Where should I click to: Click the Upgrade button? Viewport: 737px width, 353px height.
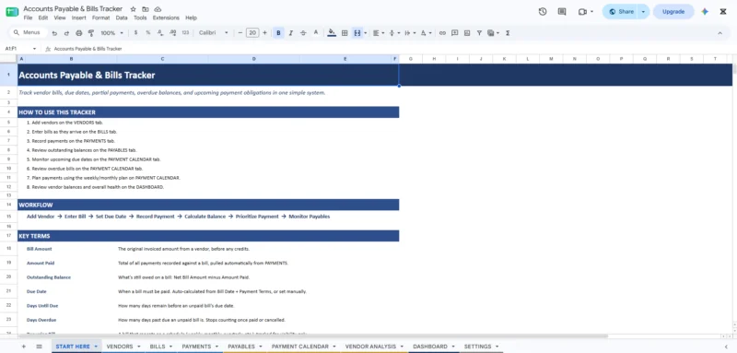tap(673, 12)
